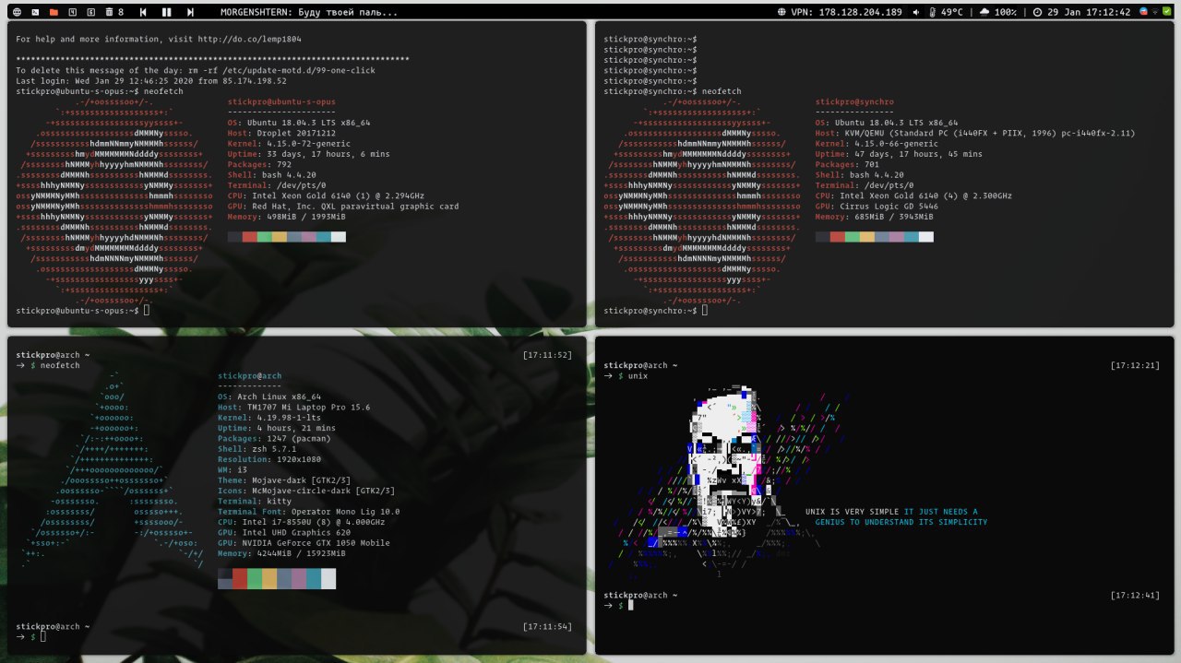The image size is (1181, 663).
Task: Click Kernel: 4.15.0-72-generic line
Action: [x=288, y=143]
